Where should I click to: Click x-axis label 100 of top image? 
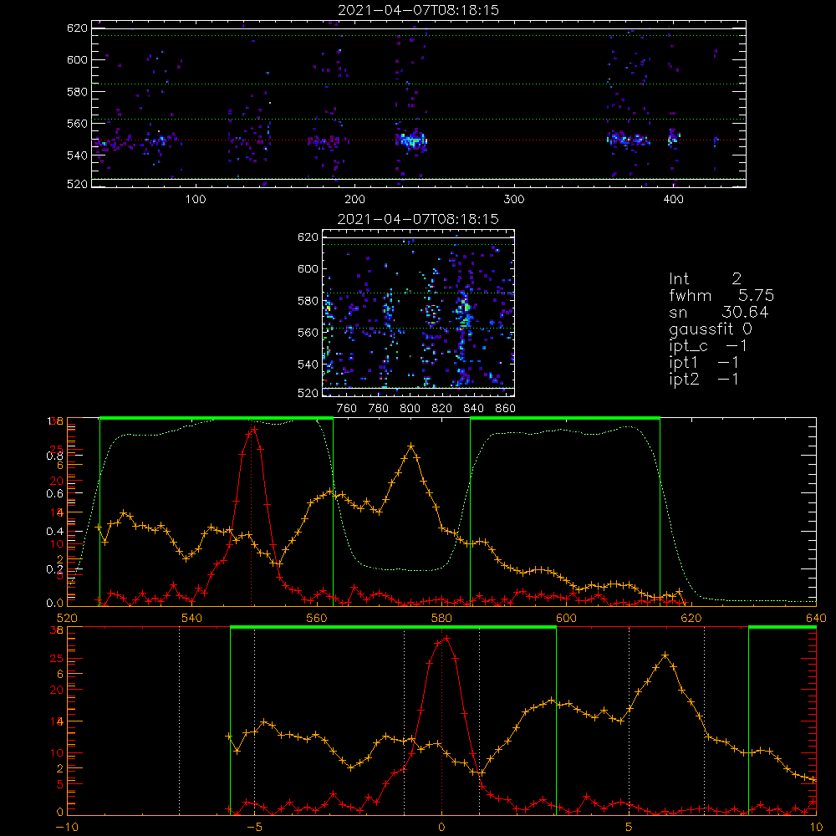(196, 200)
